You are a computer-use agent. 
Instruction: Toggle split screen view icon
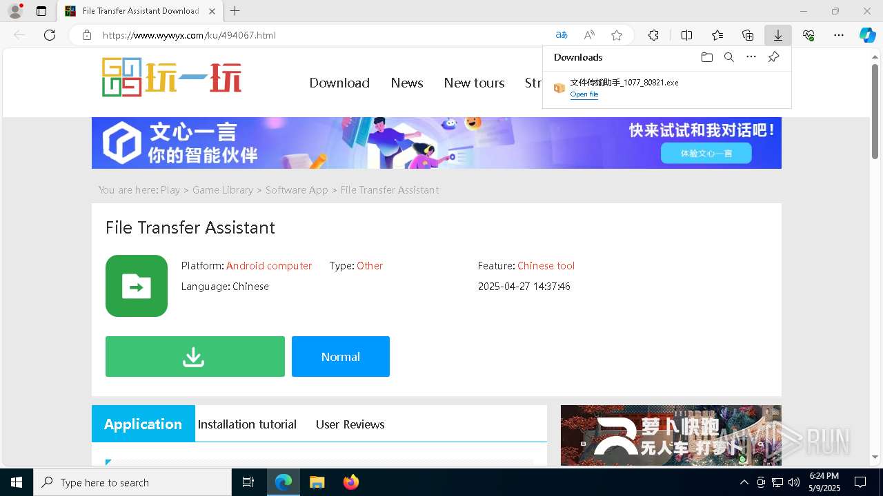(687, 35)
